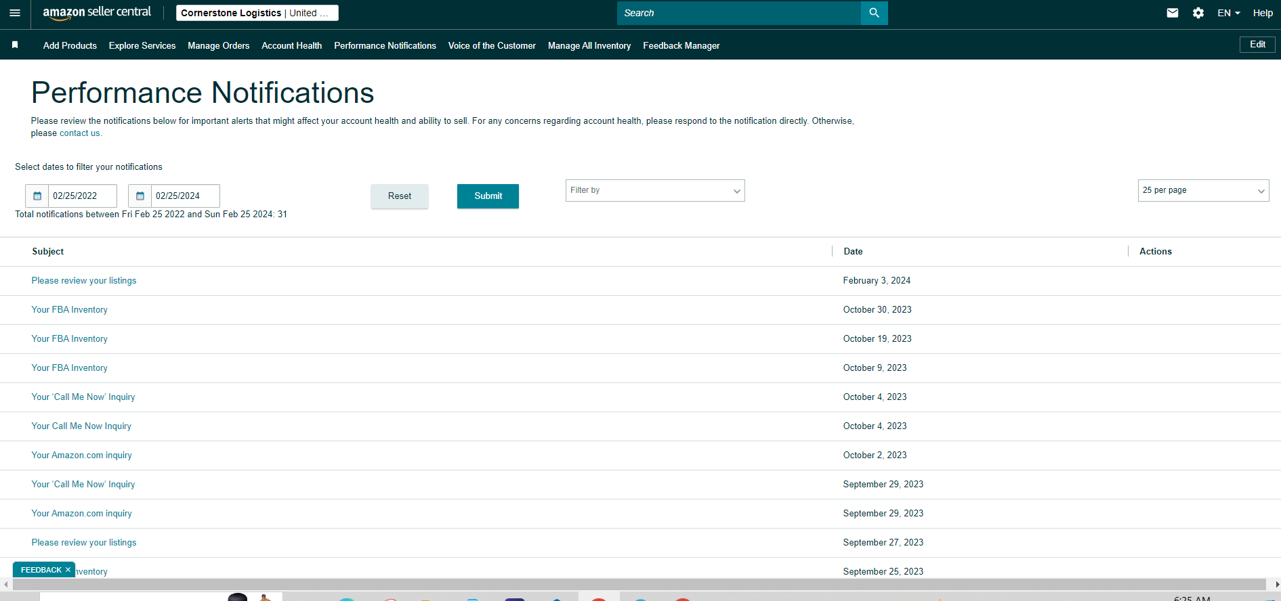Image resolution: width=1281 pixels, height=601 pixels.
Task: Open Your 'Call Me Now' Inquiry September 29
Action: tap(83, 484)
